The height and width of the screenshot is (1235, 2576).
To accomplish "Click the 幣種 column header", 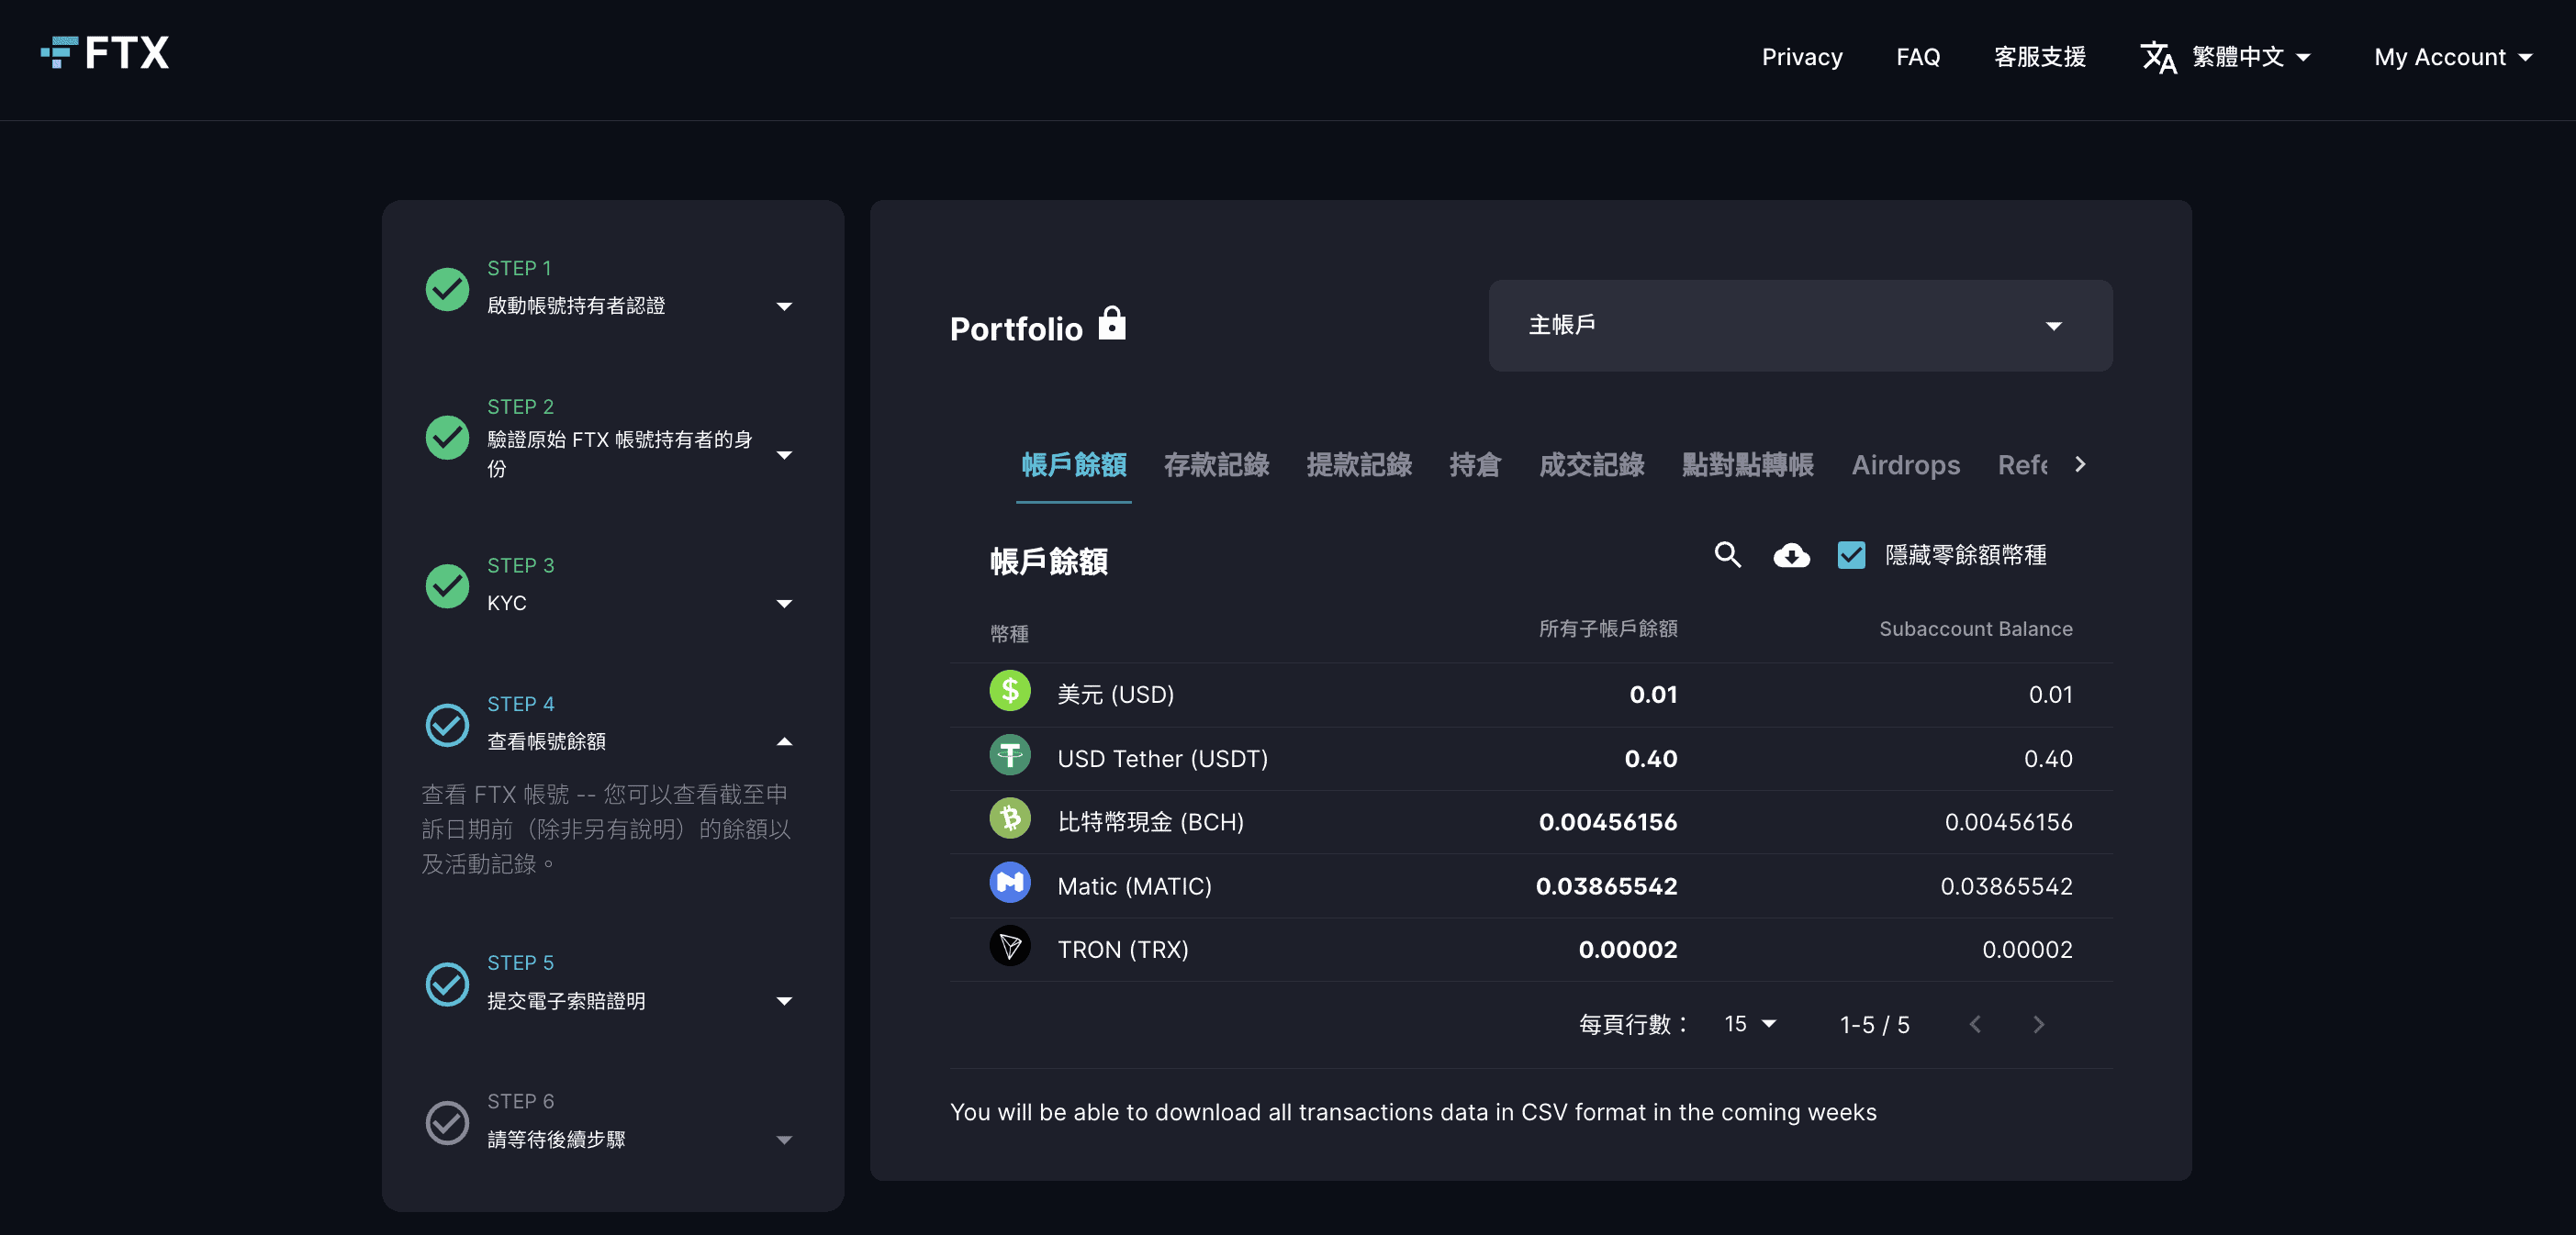I will tap(1009, 633).
